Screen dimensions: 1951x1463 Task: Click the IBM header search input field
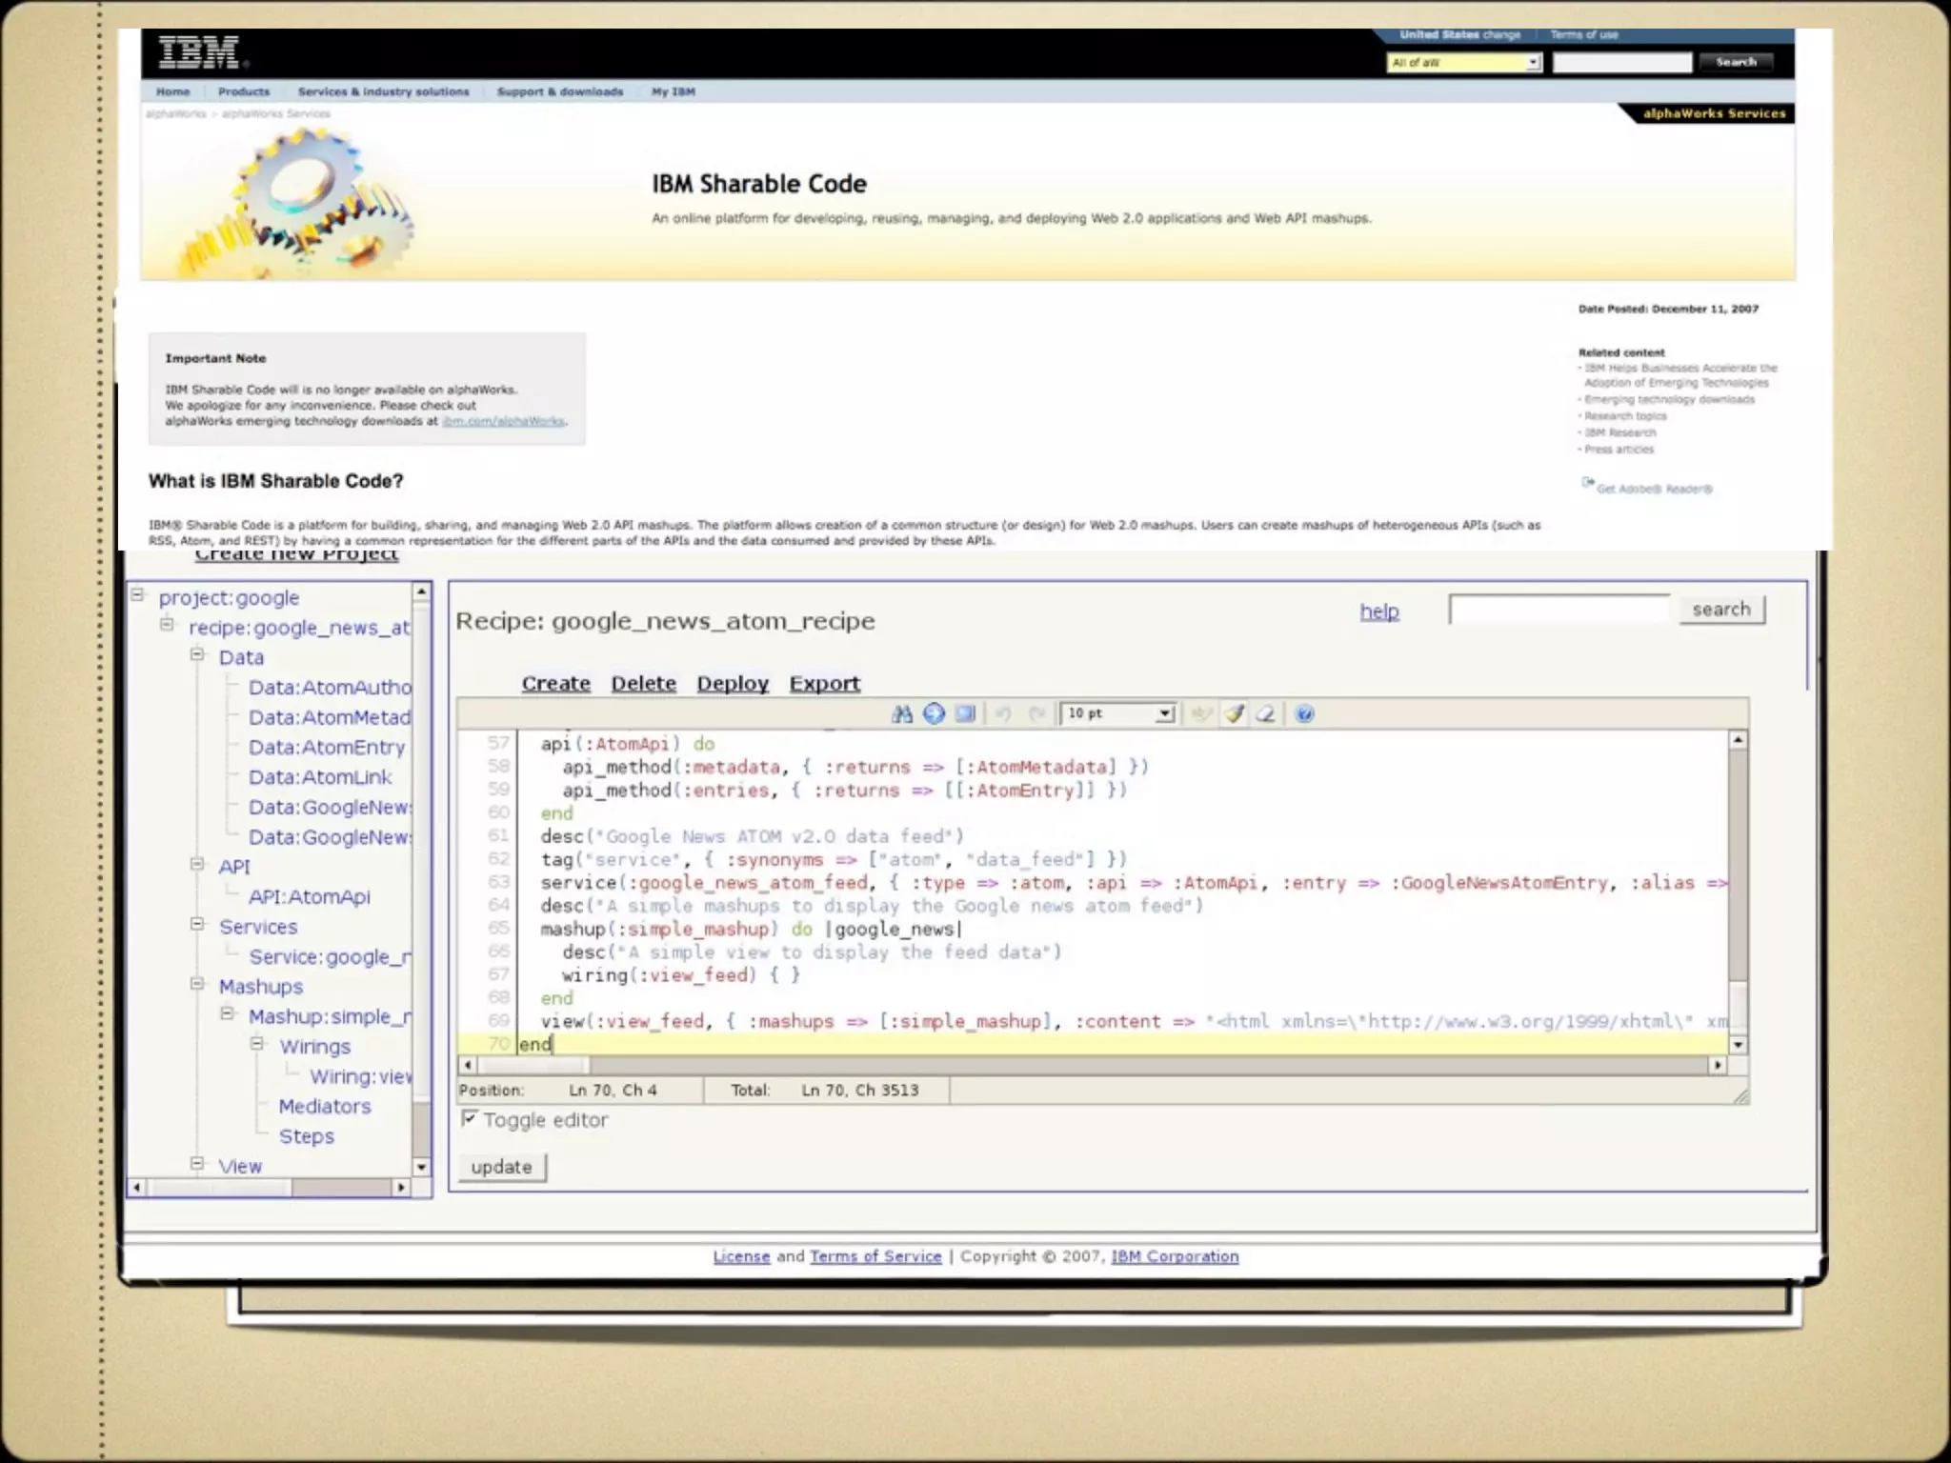point(1622,63)
